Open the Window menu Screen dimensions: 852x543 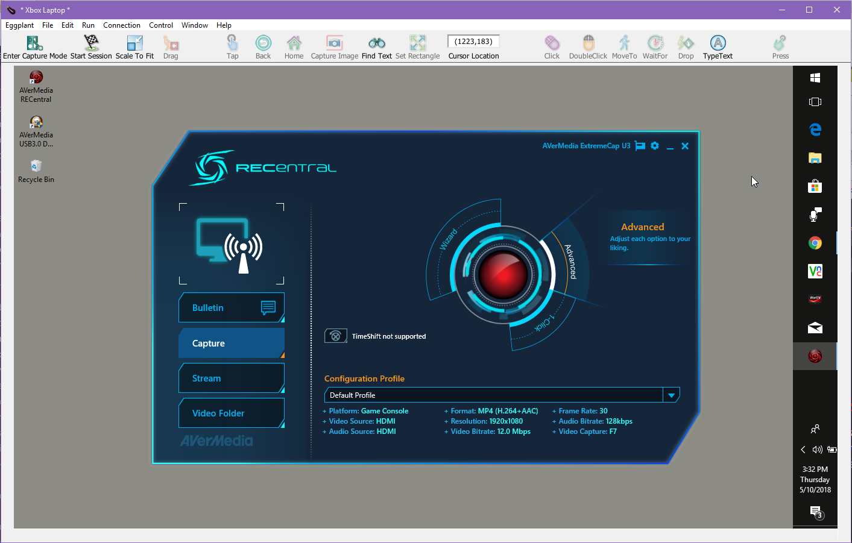(x=195, y=25)
